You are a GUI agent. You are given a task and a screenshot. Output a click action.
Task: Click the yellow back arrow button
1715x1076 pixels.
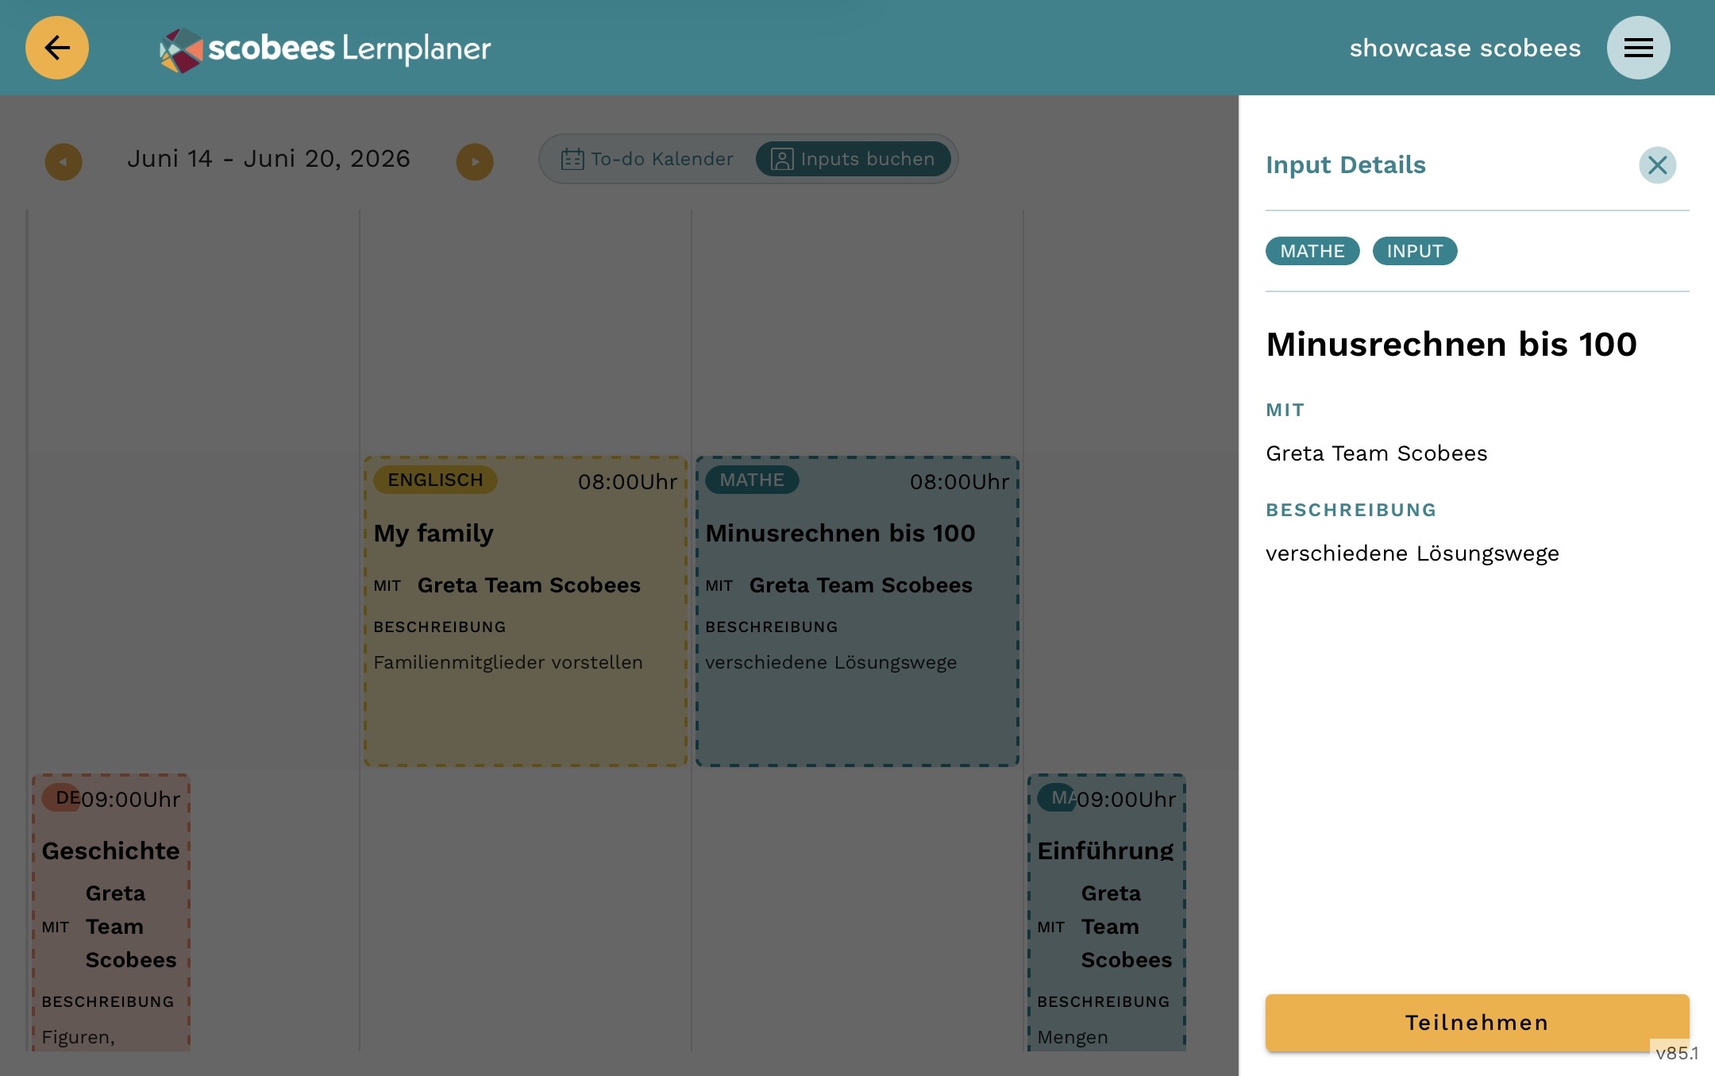[x=57, y=48]
